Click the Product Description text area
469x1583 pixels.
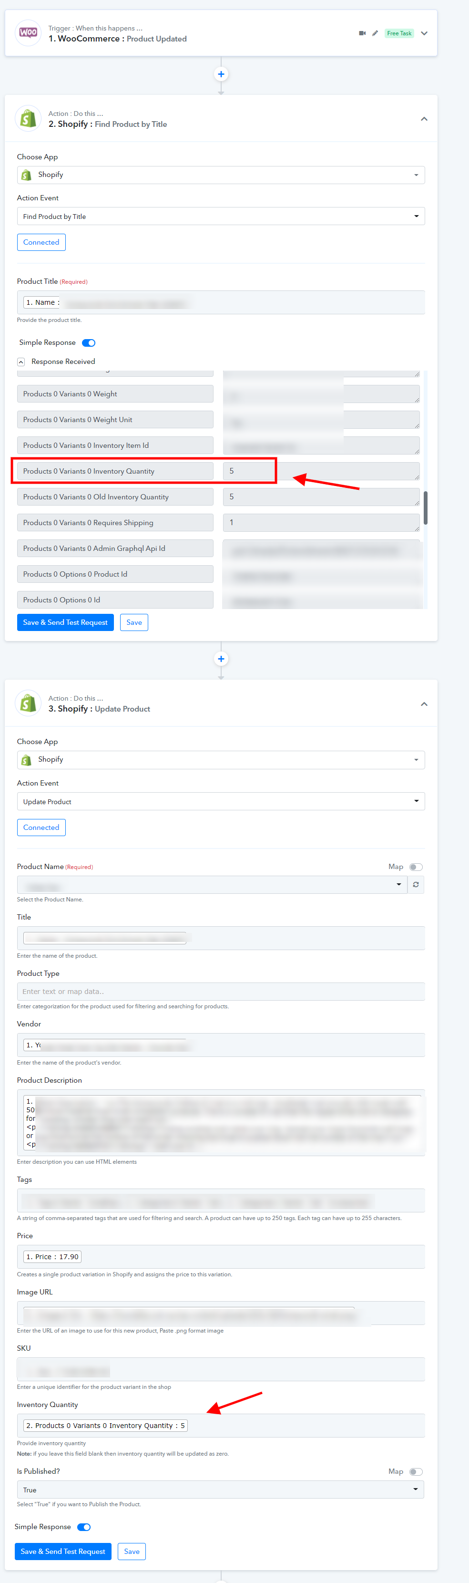[x=221, y=1122]
